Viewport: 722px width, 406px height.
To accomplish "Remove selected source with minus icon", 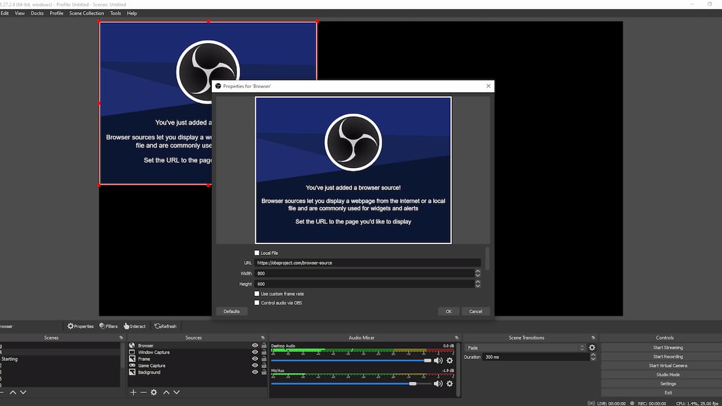I will click(143, 392).
